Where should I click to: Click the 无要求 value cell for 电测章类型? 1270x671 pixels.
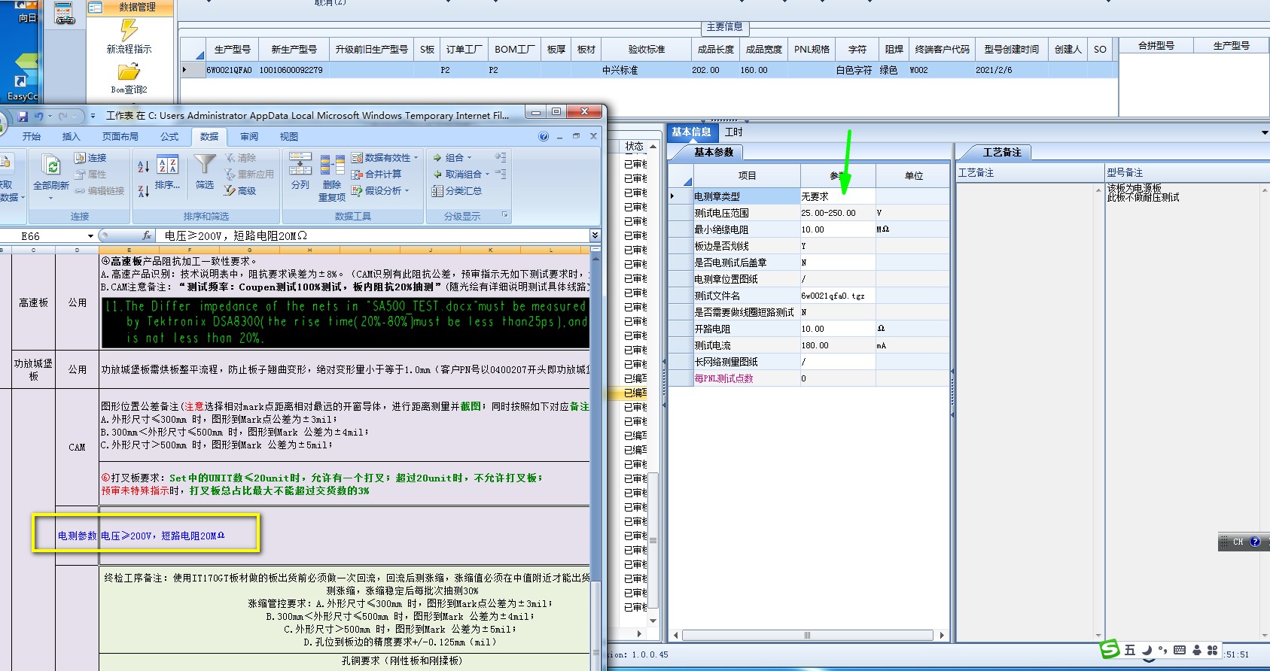tap(838, 196)
